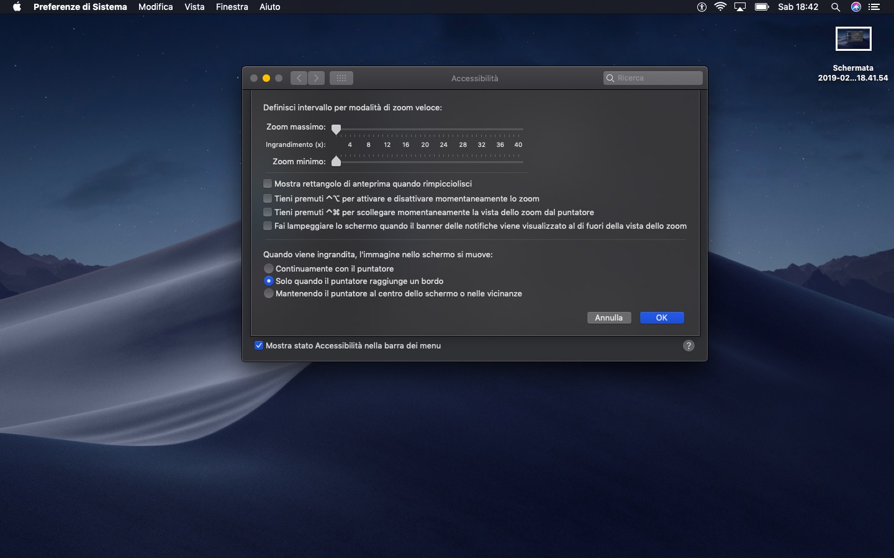
Task: Go back with the left arrow
Action: point(299,78)
